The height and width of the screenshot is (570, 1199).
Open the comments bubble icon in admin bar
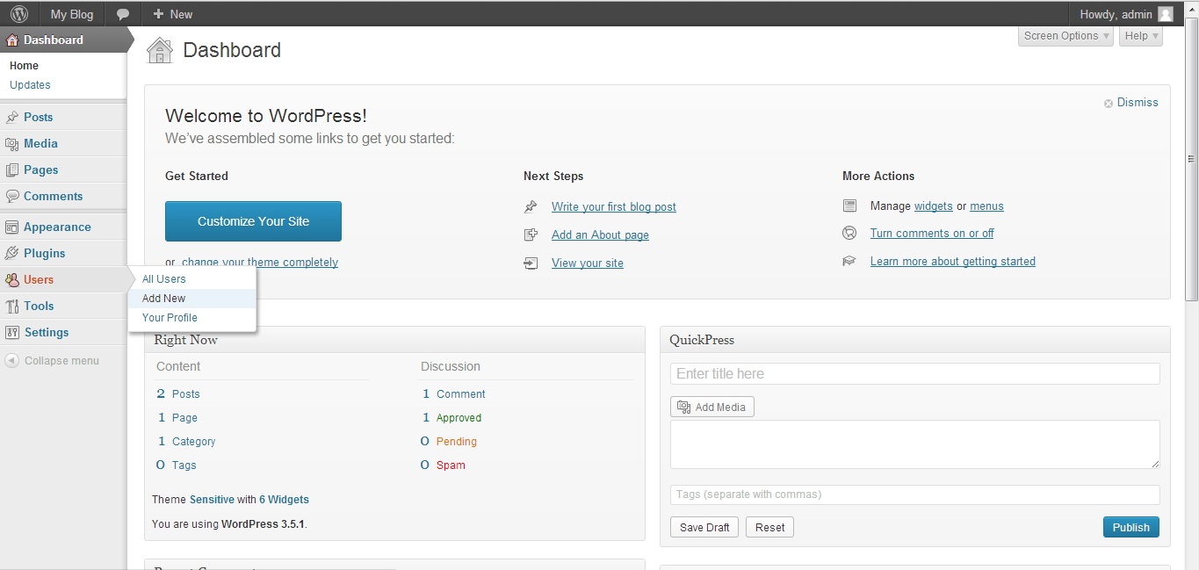123,14
